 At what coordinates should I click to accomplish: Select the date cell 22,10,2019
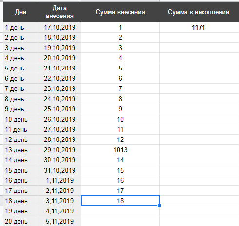[x=59, y=78]
